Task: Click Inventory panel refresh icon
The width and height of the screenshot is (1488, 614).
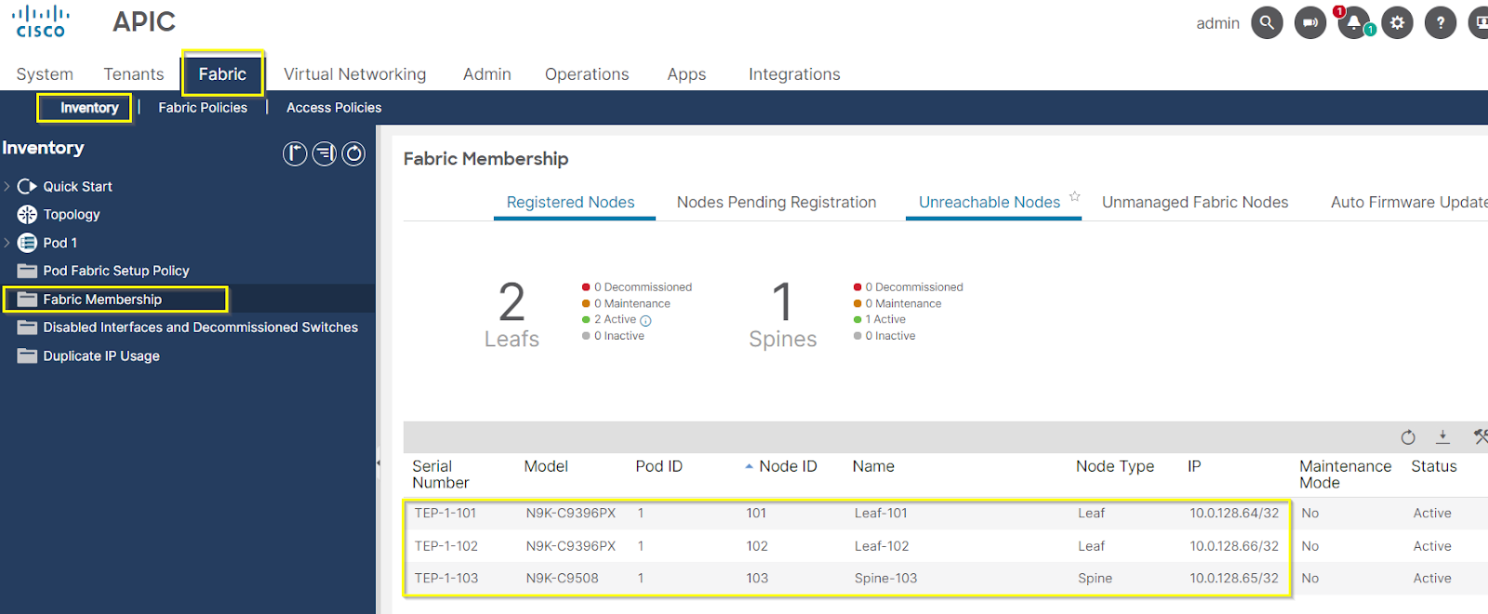Action: click(353, 153)
